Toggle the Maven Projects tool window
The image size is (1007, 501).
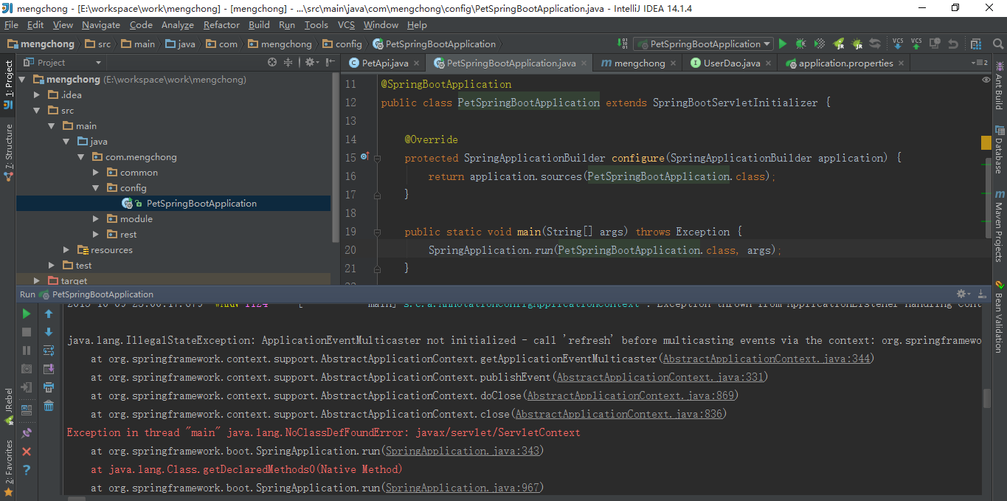(x=999, y=226)
